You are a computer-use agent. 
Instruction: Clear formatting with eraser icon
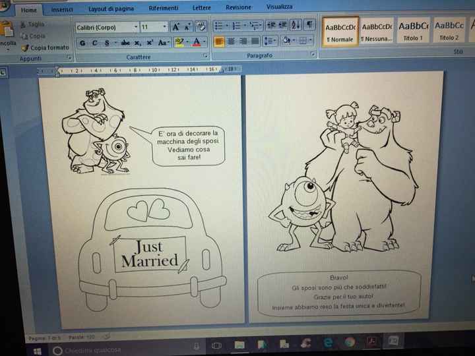point(201,26)
